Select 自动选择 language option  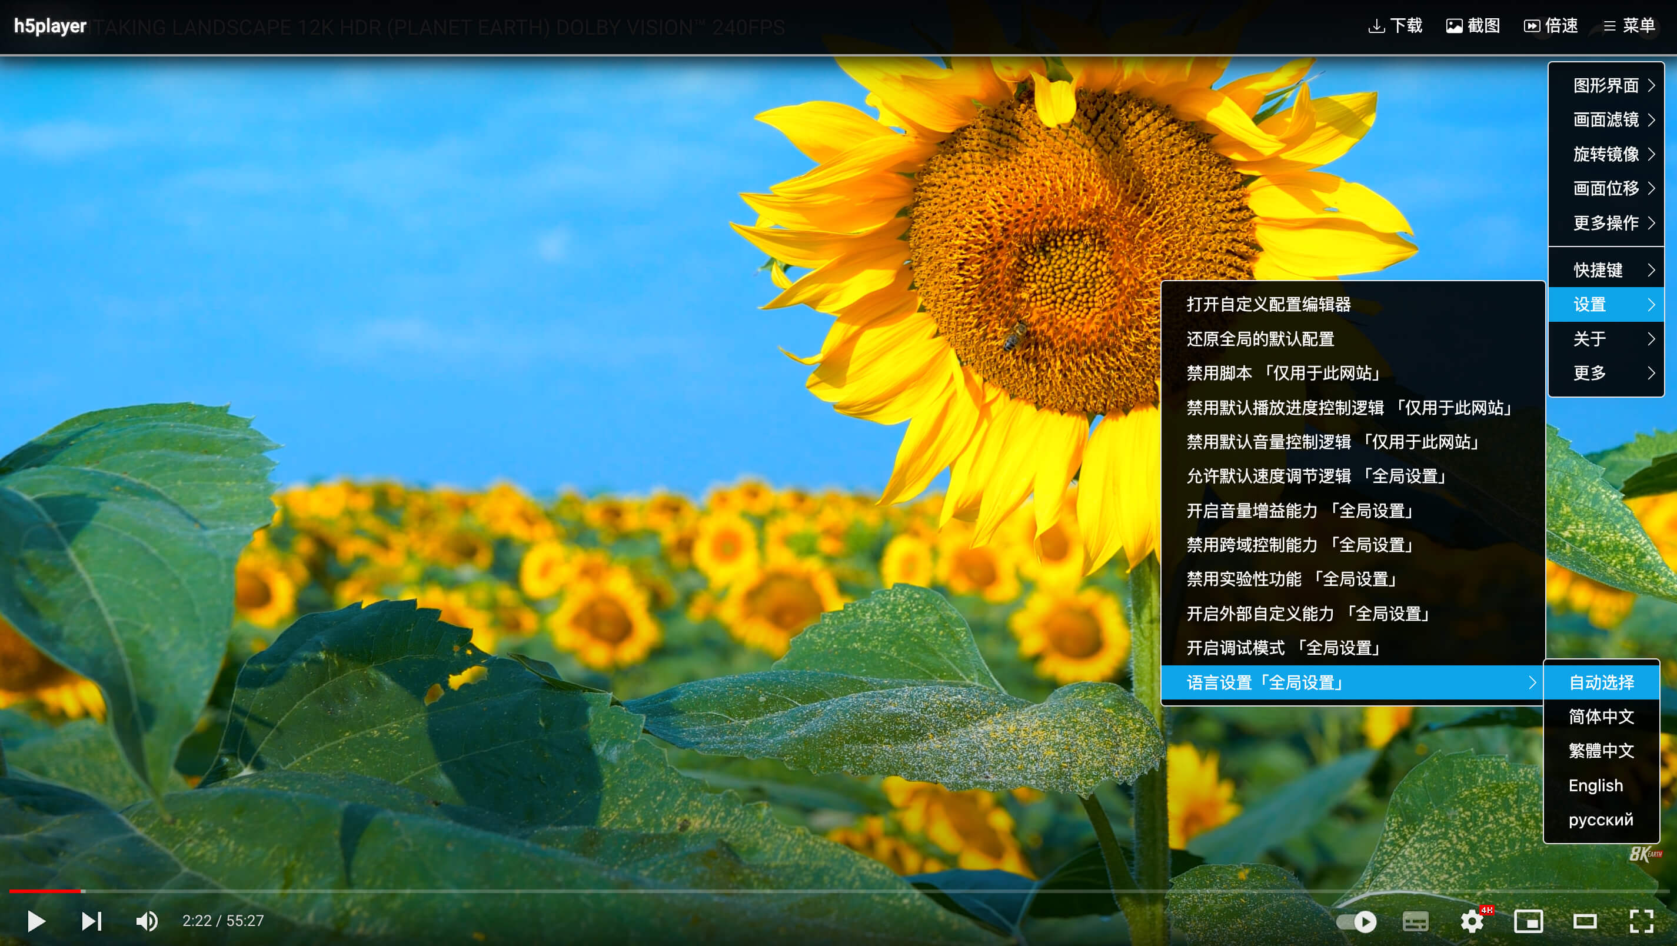coord(1603,682)
